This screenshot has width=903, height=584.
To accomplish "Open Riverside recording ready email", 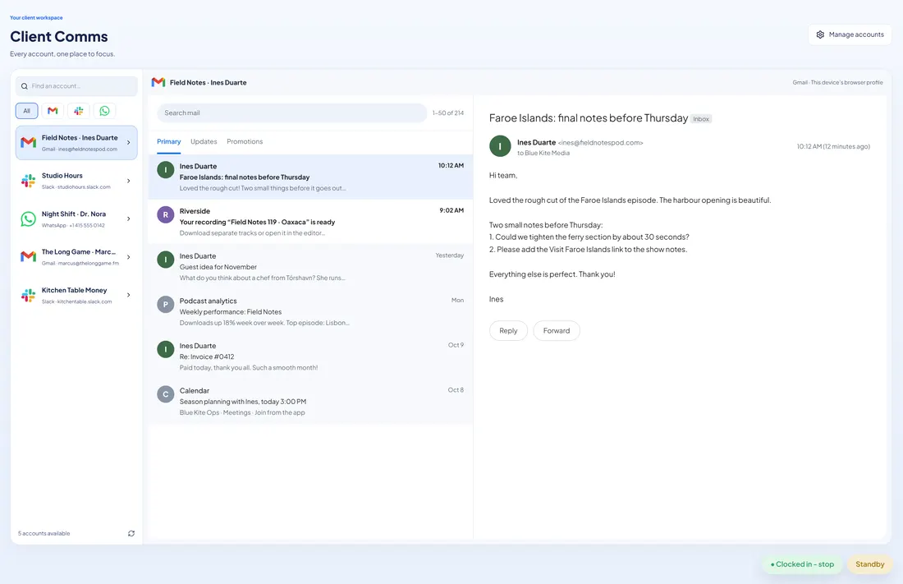I will tap(310, 222).
